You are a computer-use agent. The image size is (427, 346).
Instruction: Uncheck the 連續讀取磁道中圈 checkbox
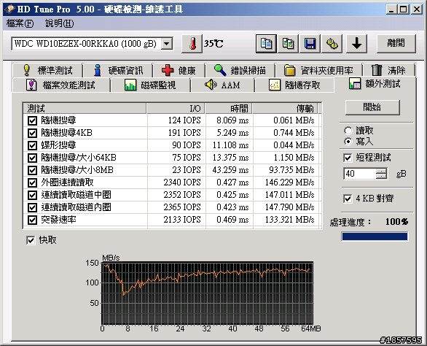(32, 195)
